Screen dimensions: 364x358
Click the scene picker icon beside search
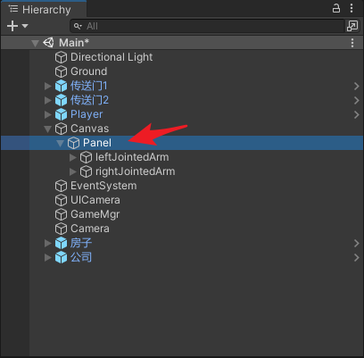click(352, 26)
